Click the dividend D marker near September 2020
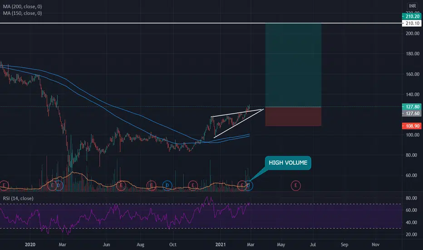 167,185
